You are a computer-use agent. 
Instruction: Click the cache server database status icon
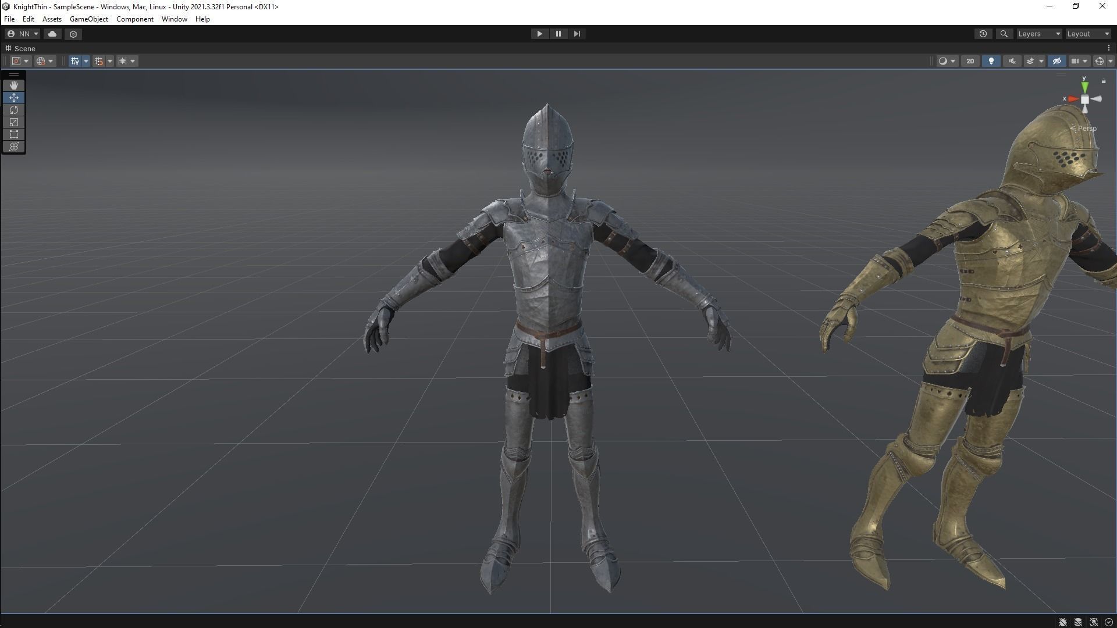(1078, 622)
